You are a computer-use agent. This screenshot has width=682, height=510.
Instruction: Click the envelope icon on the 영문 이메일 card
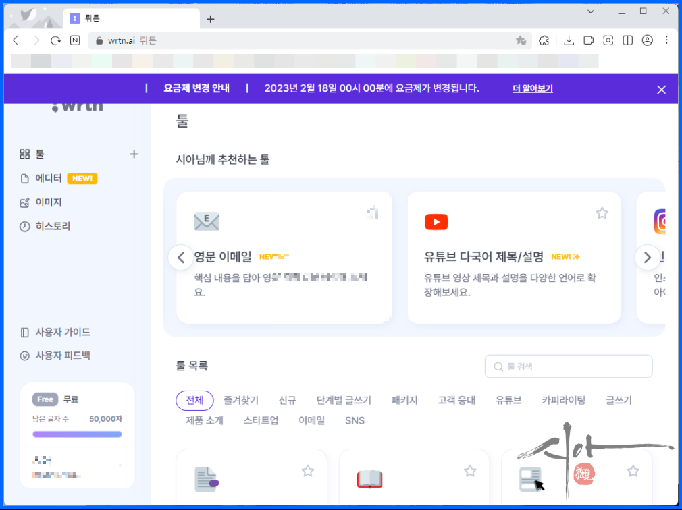[207, 221]
